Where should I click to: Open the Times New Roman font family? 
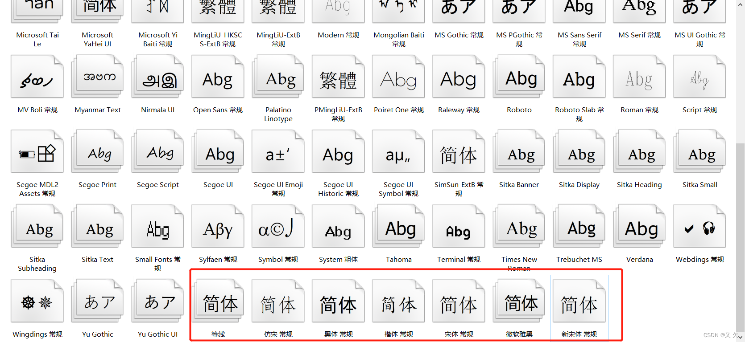(519, 226)
